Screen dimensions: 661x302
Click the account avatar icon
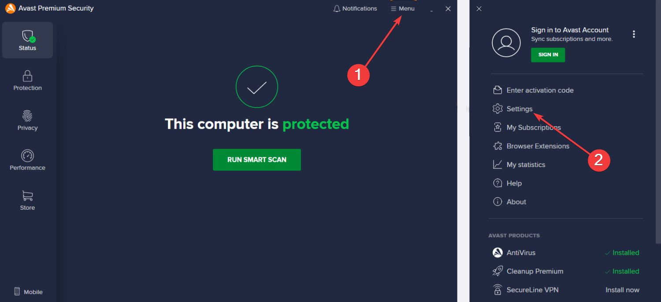pos(506,43)
